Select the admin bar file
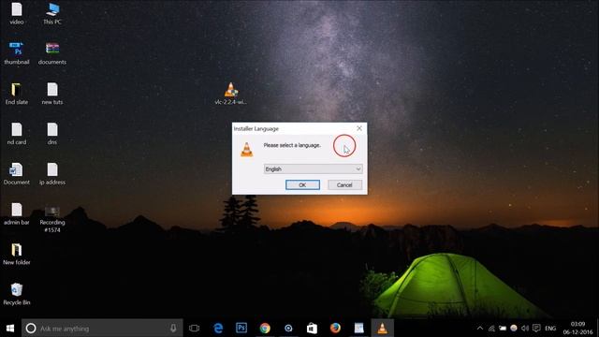The width and height of the screenshot is (599, 337). pyautogui.click(x=17, y=214)
